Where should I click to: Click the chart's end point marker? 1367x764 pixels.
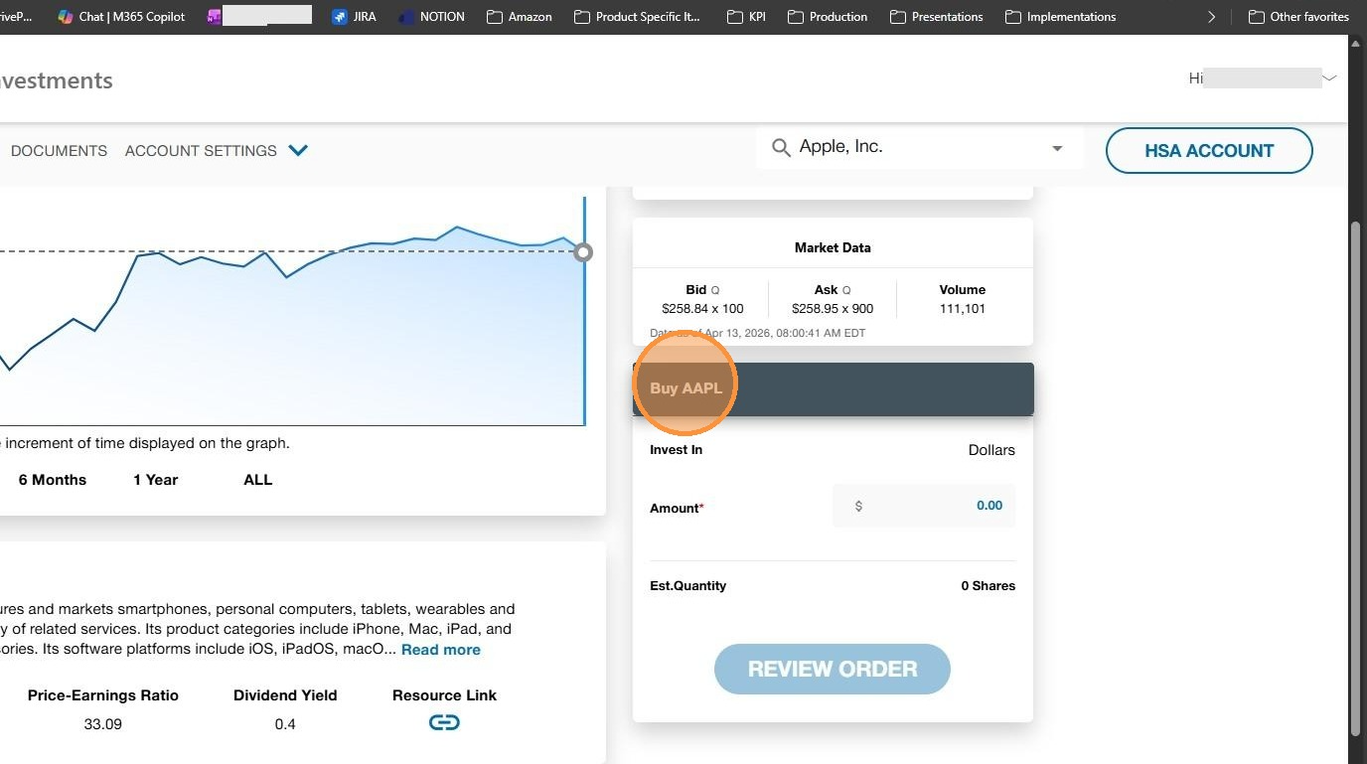tap(584, 252)
